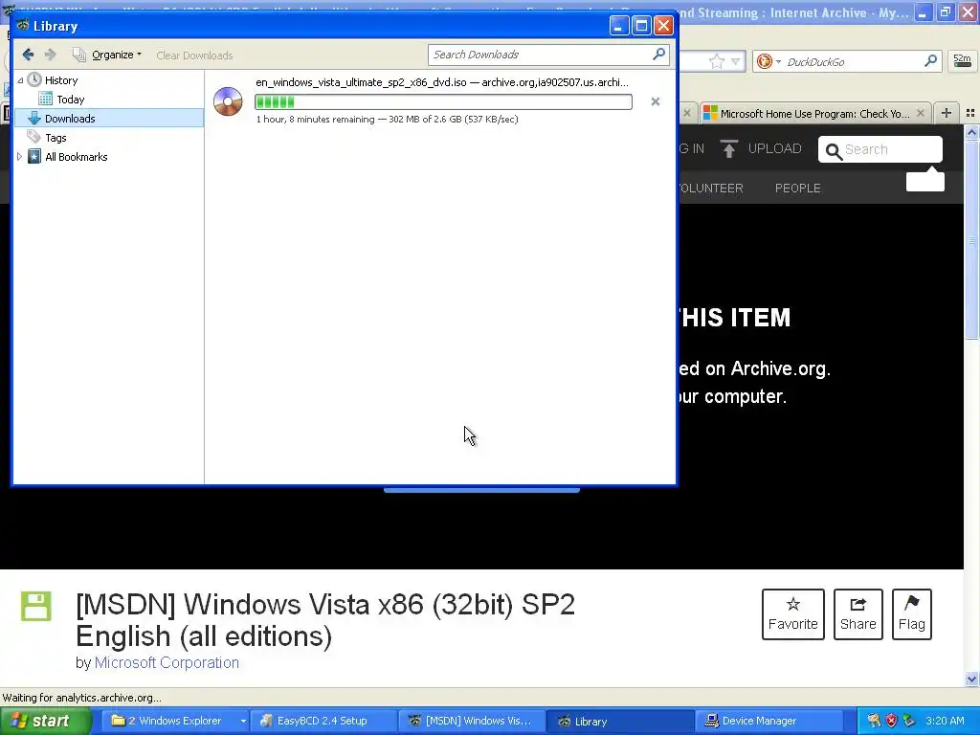
Task: Click the 52m toolbar button
Action: [x=962, y=60]
